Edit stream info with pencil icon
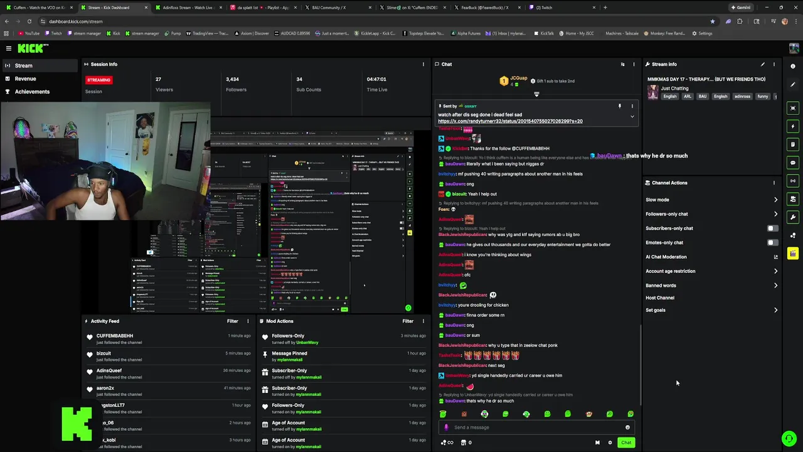This screenshot has height=452, width=803. pos(763,64)
